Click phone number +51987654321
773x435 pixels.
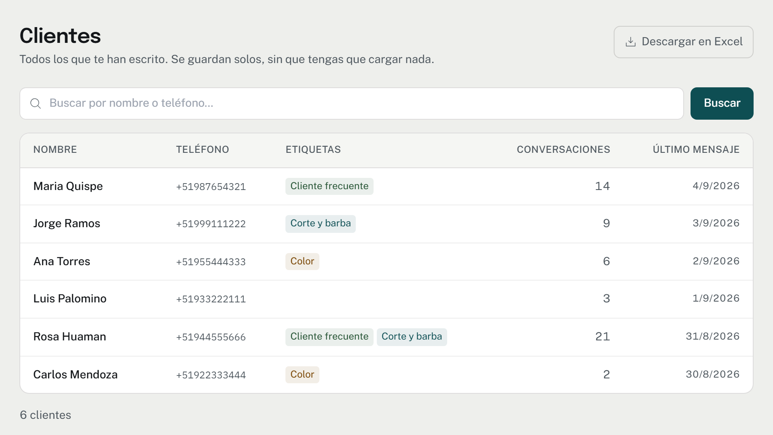click(211, 187)
